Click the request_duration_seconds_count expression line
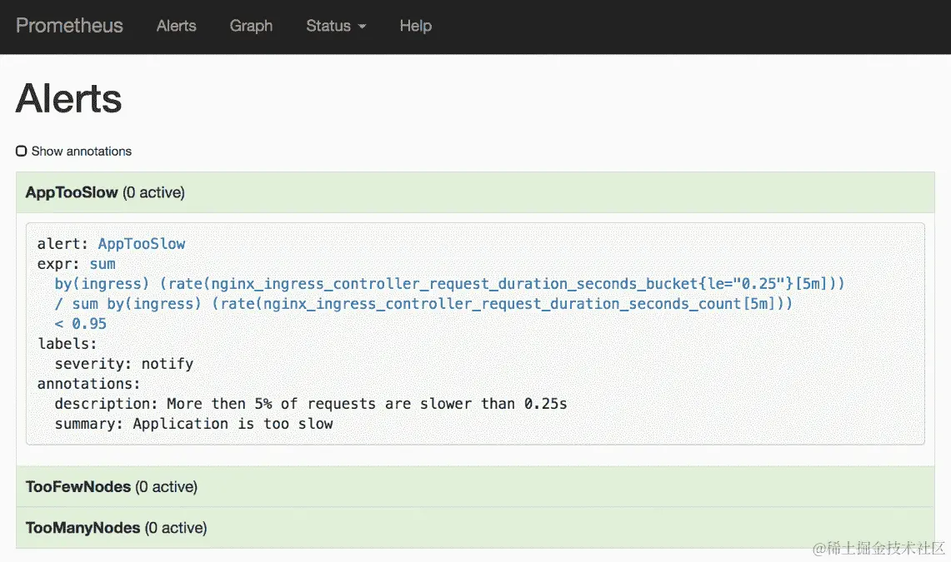This screenshot has width=951, height=562. 423,304
